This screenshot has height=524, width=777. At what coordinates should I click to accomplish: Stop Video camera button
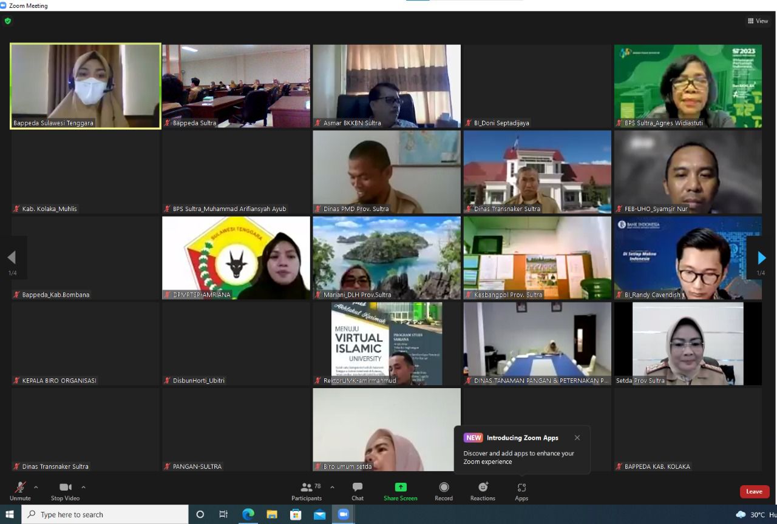coord(65,491)
